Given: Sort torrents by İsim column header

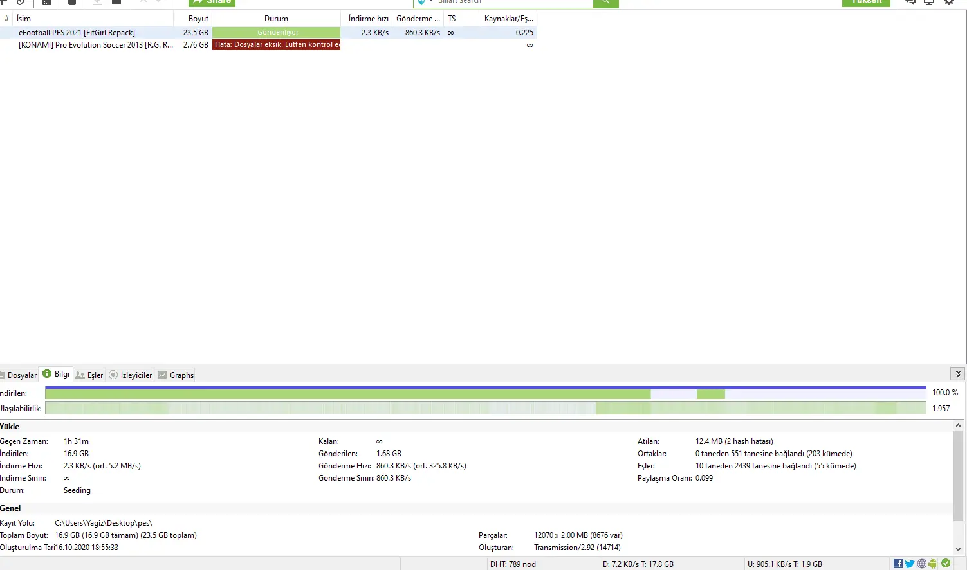Looking at the screenshot, I should (x=94, y=19).
